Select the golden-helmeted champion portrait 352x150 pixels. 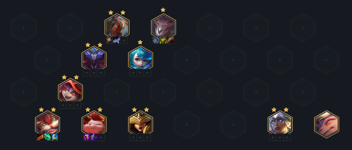point(141,122)
